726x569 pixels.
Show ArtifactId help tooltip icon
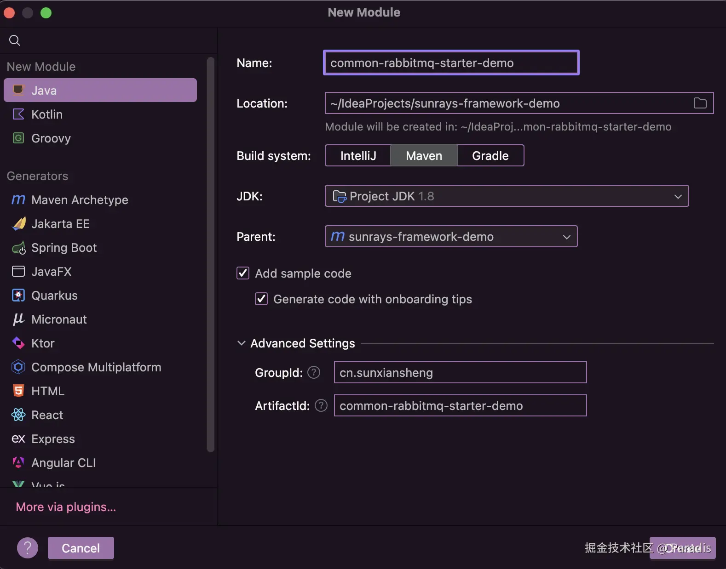click(x=321, y=405)
